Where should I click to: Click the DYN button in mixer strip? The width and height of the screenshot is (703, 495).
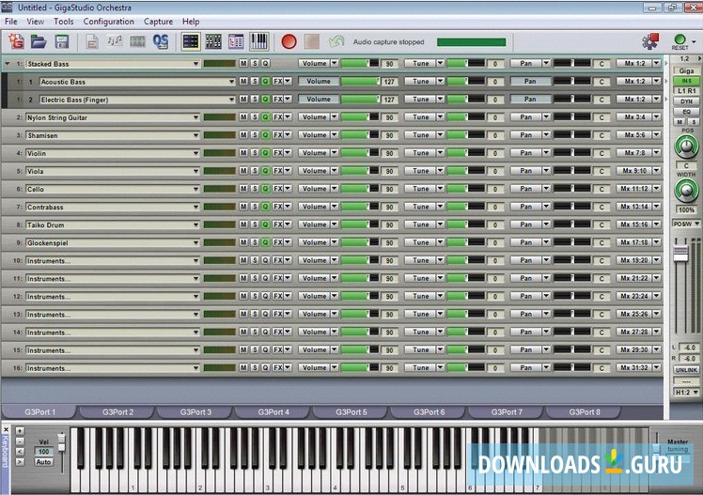pos(686,101)
